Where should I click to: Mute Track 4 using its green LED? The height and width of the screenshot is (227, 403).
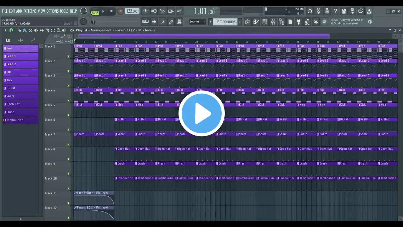tap(68, 101)
